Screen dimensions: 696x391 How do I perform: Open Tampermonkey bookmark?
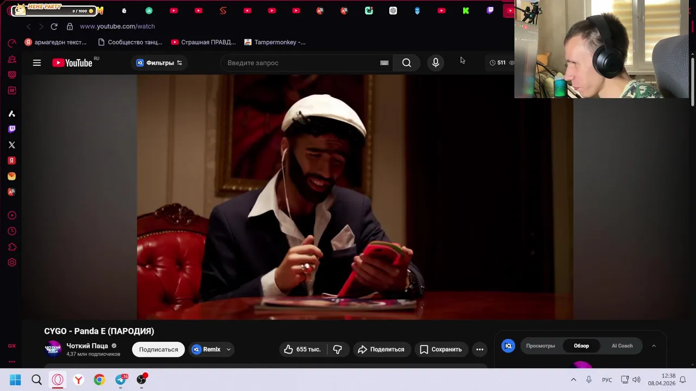click(x=275, y=42)
